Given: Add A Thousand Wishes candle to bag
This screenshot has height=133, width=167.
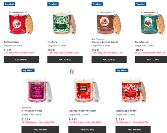Looking at the screenshot, I should point(40,129).
